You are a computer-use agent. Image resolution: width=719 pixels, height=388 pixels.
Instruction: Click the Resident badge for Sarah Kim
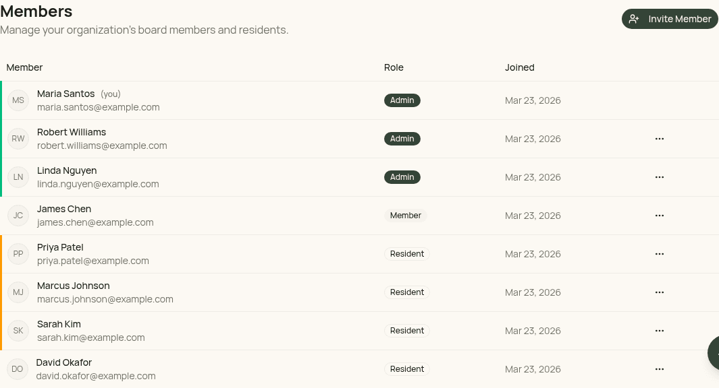click(406, 331)
